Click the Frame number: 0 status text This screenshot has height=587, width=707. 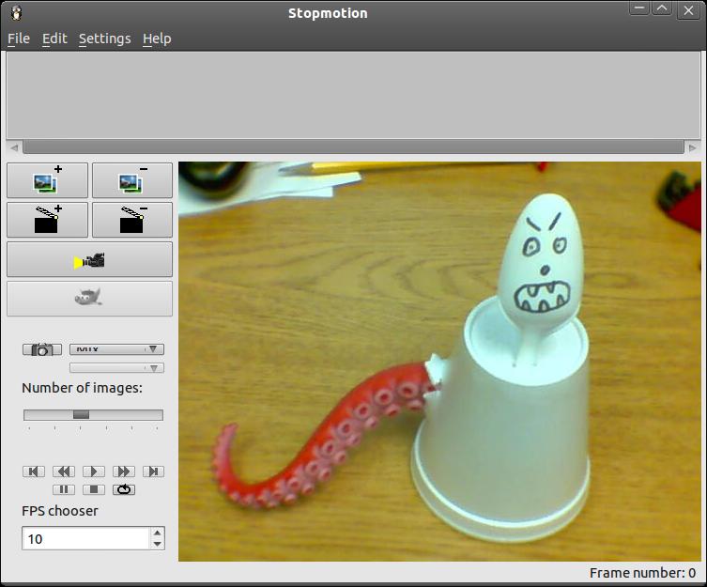pyautogui.click(x=642, y=573)
